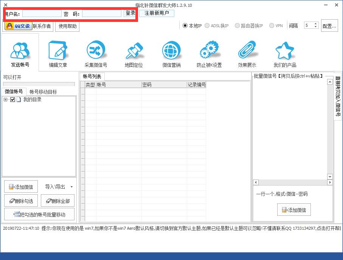Click 把勾选的帐号批量移动 button

[x=39, y=214]
